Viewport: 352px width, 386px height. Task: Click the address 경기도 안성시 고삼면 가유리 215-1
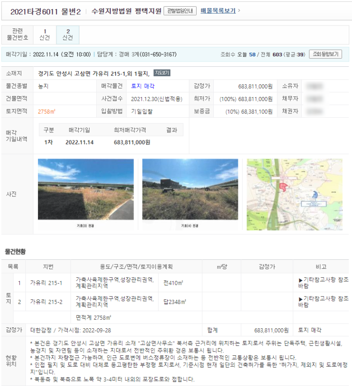tap(94, 73)
